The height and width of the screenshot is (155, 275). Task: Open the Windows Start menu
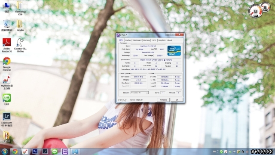4,152
